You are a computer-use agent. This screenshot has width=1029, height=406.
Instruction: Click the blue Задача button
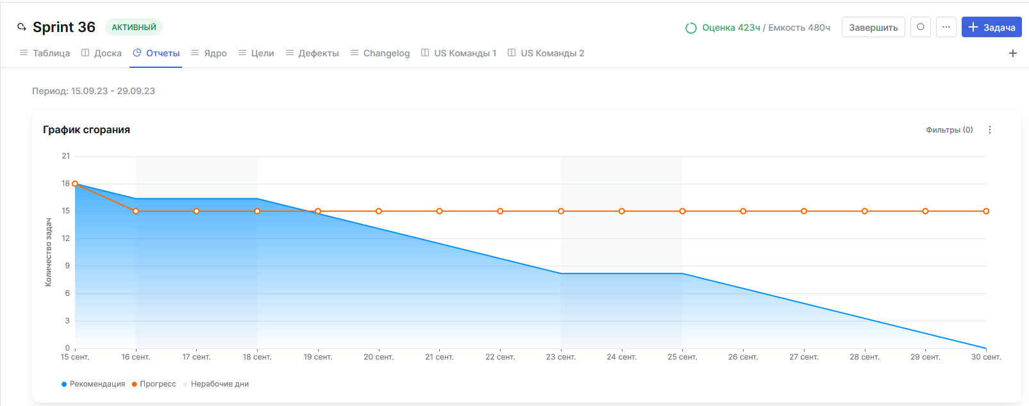pyautogui.click(x=991, y=27)
